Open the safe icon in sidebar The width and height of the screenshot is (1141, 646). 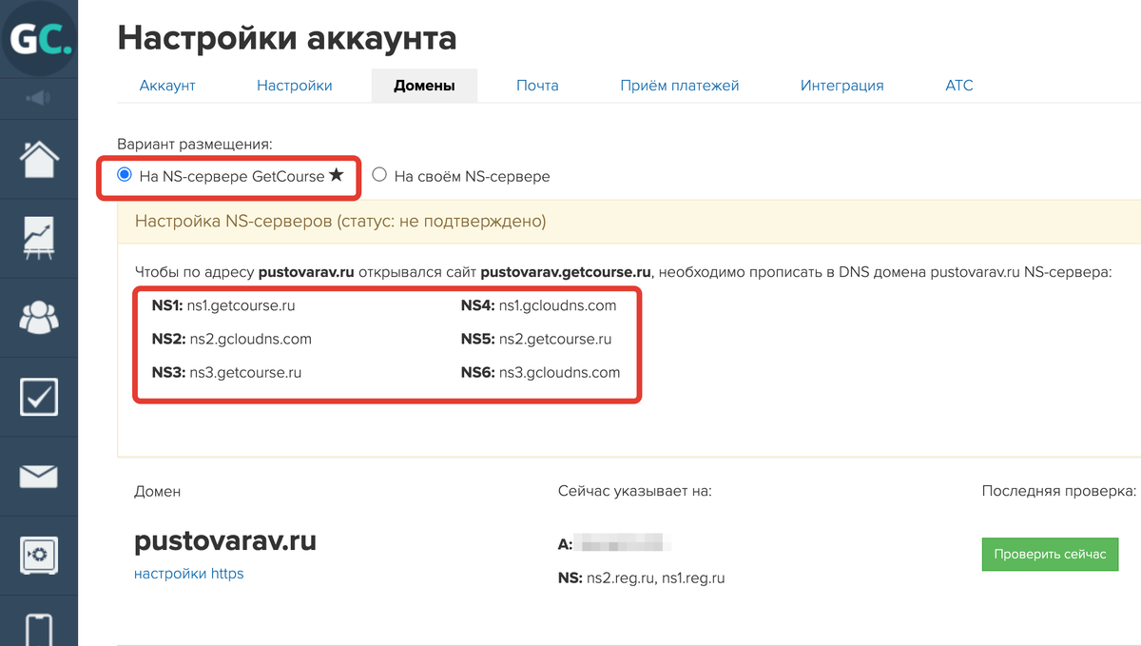pyautogui.click(x=39, y=554)
